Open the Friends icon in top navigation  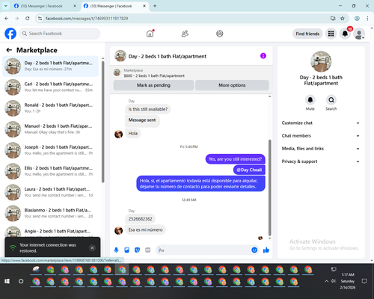[185, 34]
